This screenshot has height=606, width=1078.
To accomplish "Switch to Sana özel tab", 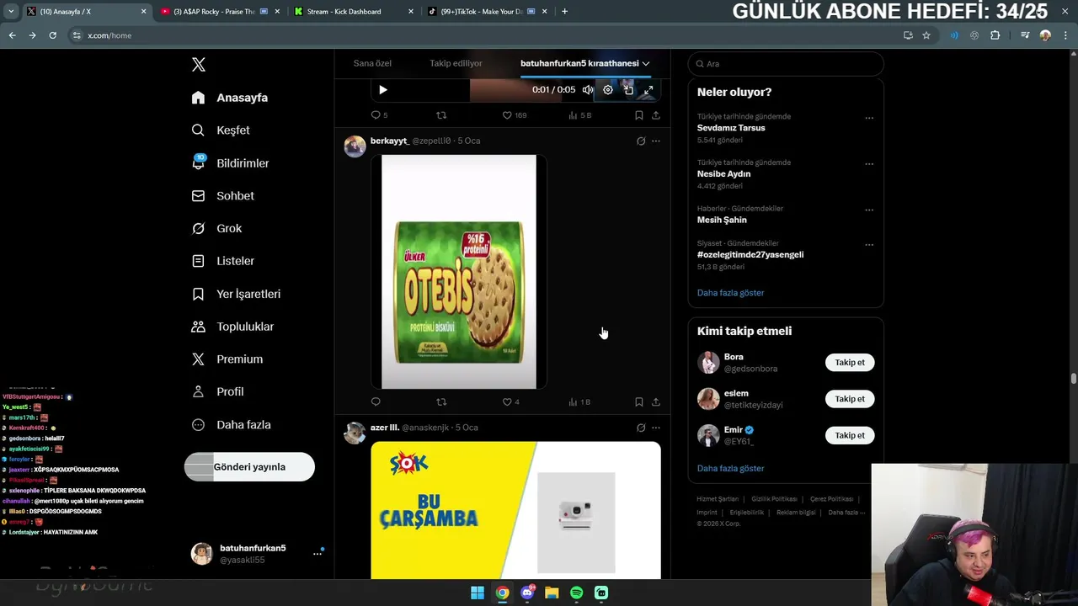I will (372, 63).
